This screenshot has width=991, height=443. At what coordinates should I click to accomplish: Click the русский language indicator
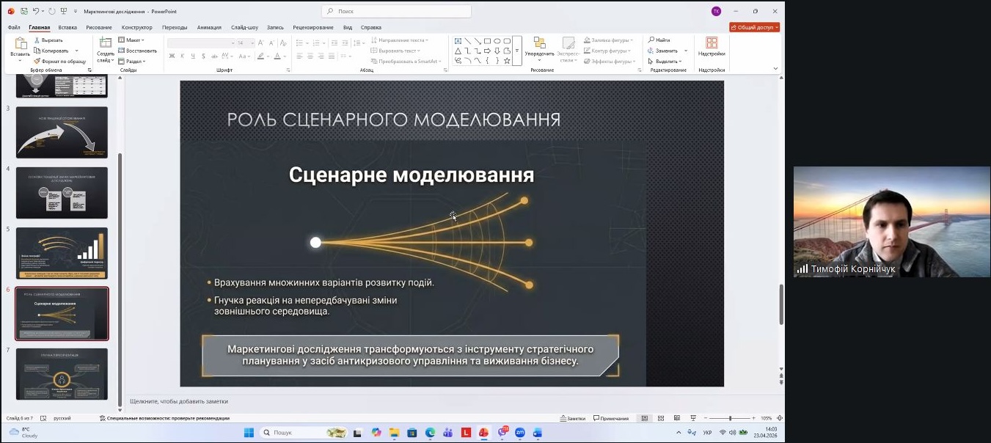pyautogui.click(x=62, y=418)
